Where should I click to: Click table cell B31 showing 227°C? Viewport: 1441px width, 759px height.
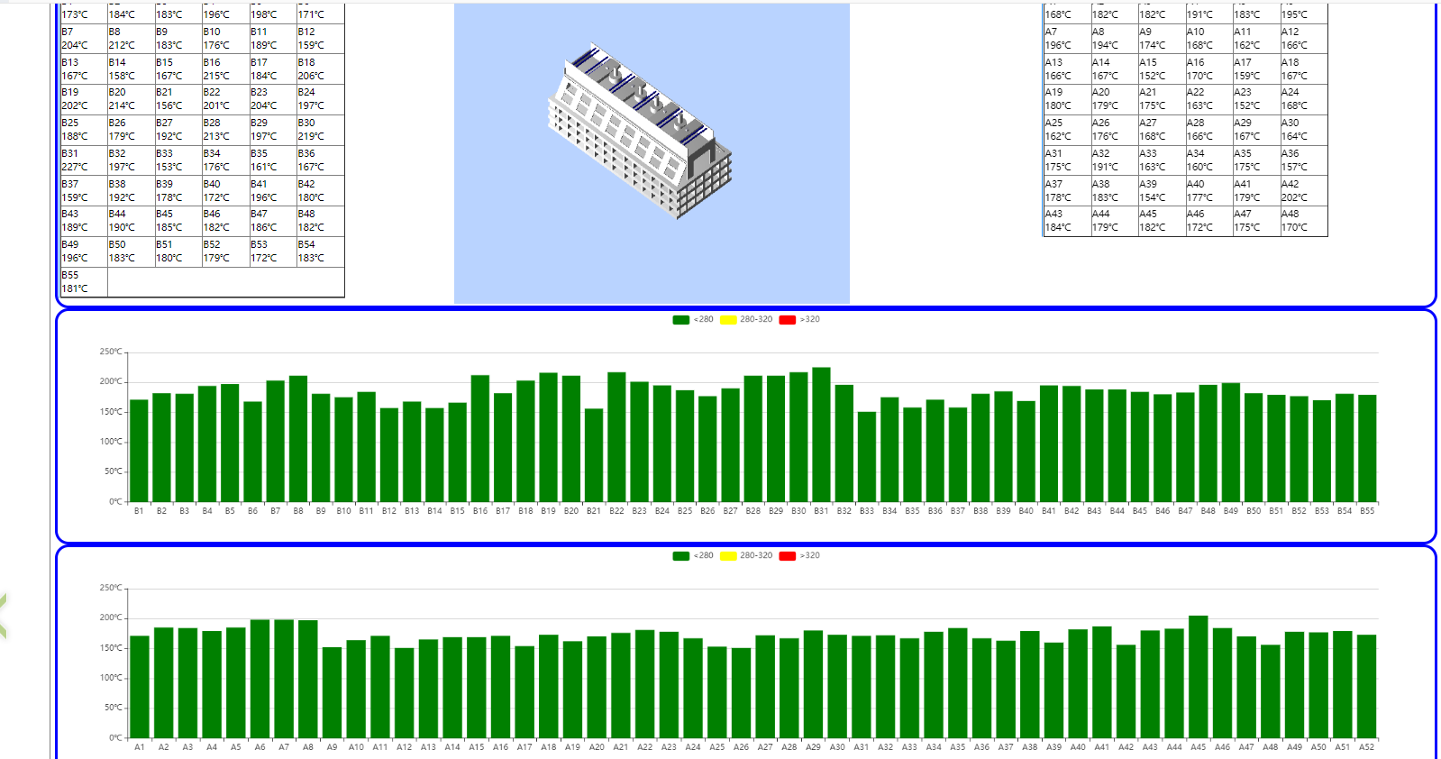83,160
